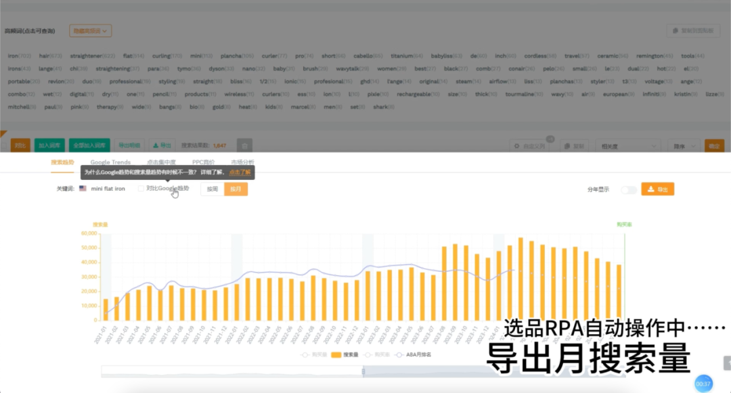731x393 pixels.
Task: Click the 导出明细 export details icon button
Action: tap(129, 145)
